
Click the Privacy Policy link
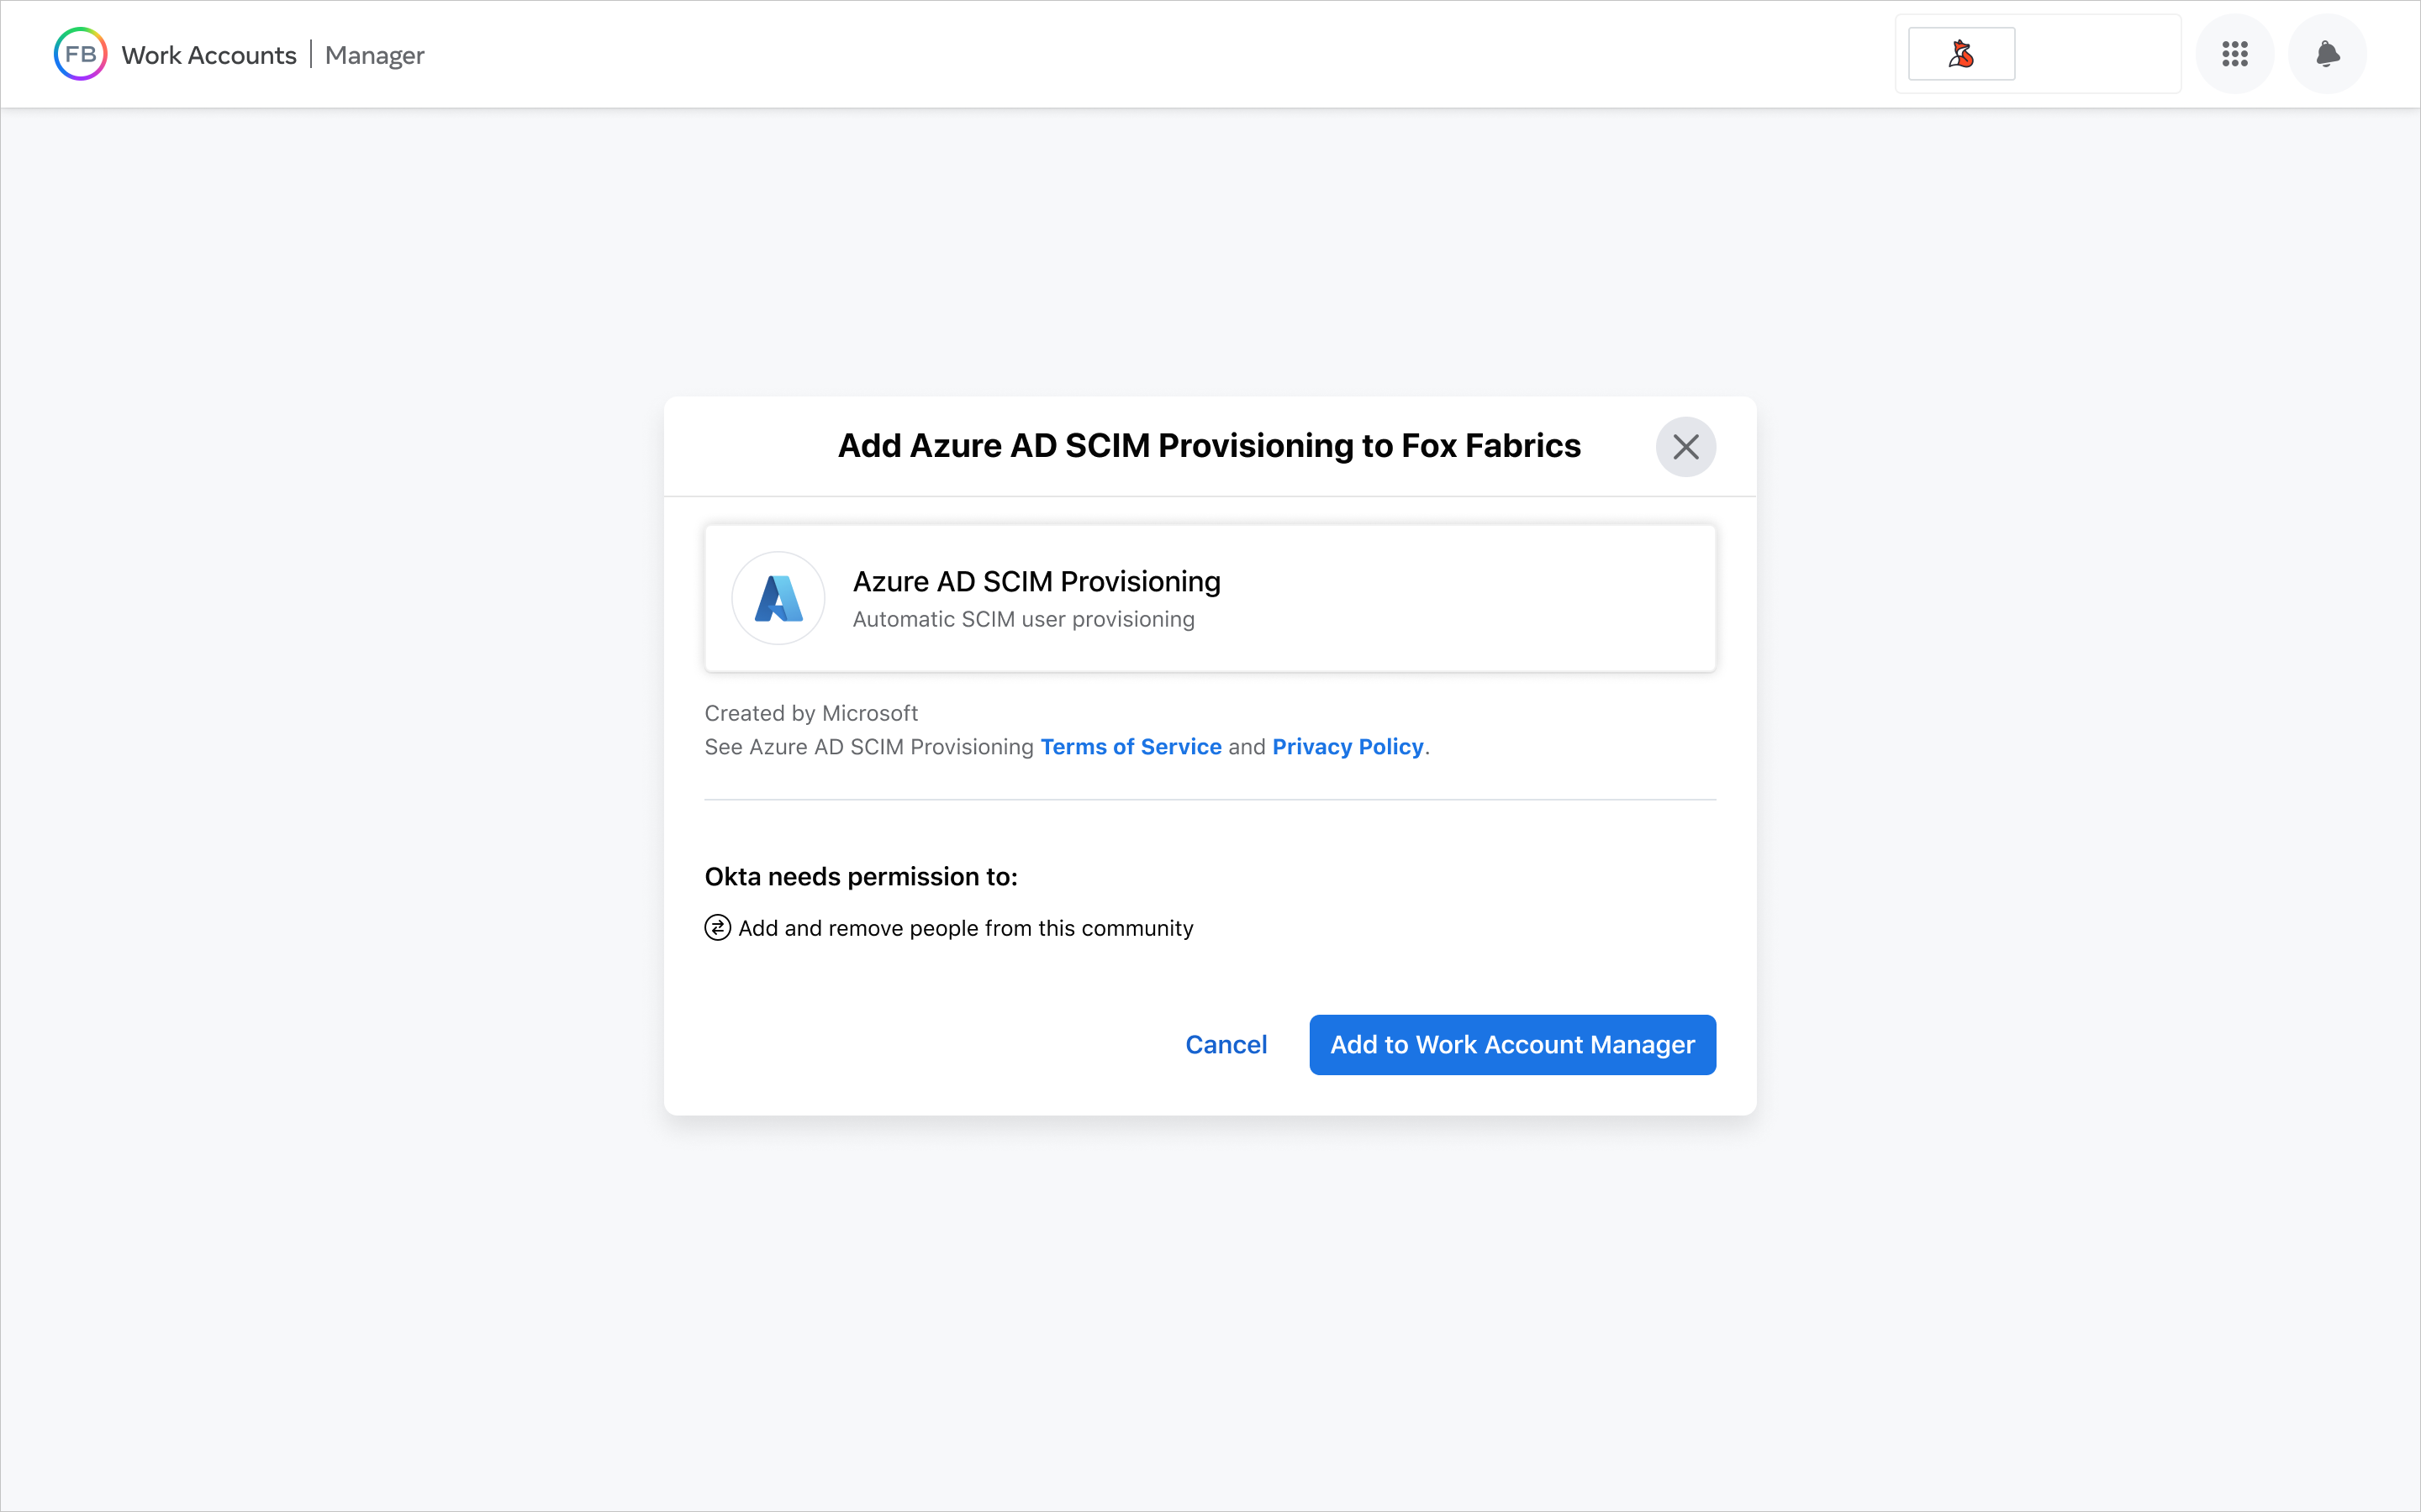1349,746
